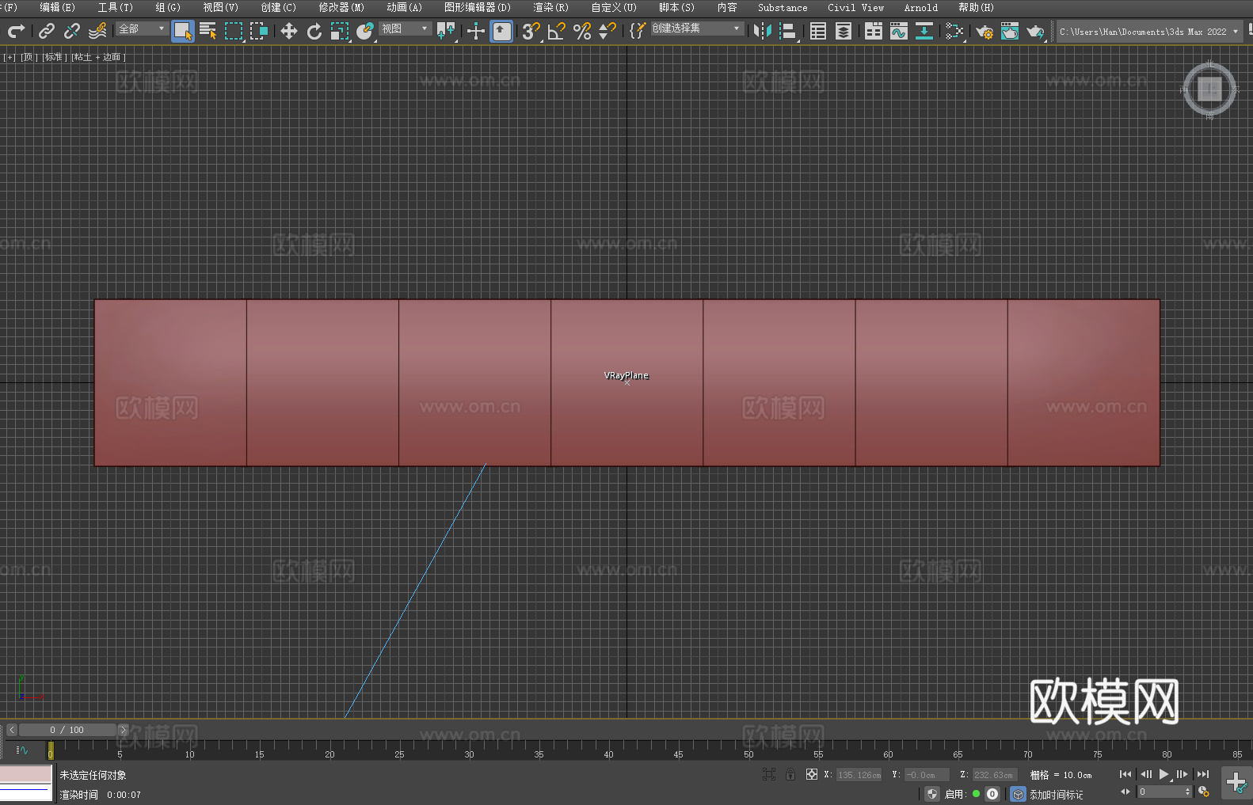Select the Move transform tool
The image size is (1253, 805).
coord(289,31)
